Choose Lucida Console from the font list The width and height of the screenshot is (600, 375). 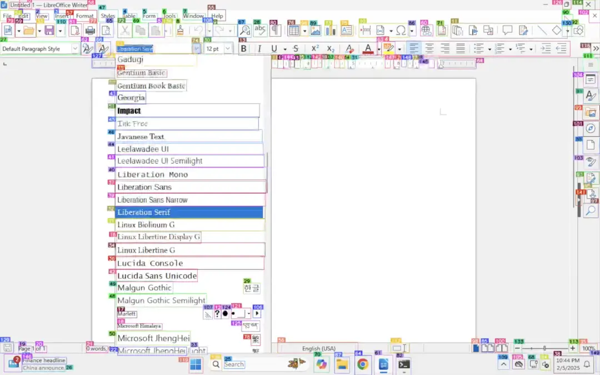click(190, 263)
